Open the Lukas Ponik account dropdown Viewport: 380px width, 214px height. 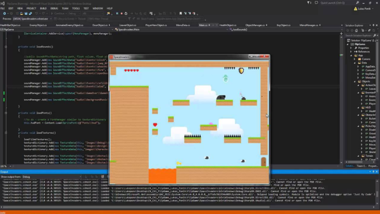click(373, 9)
